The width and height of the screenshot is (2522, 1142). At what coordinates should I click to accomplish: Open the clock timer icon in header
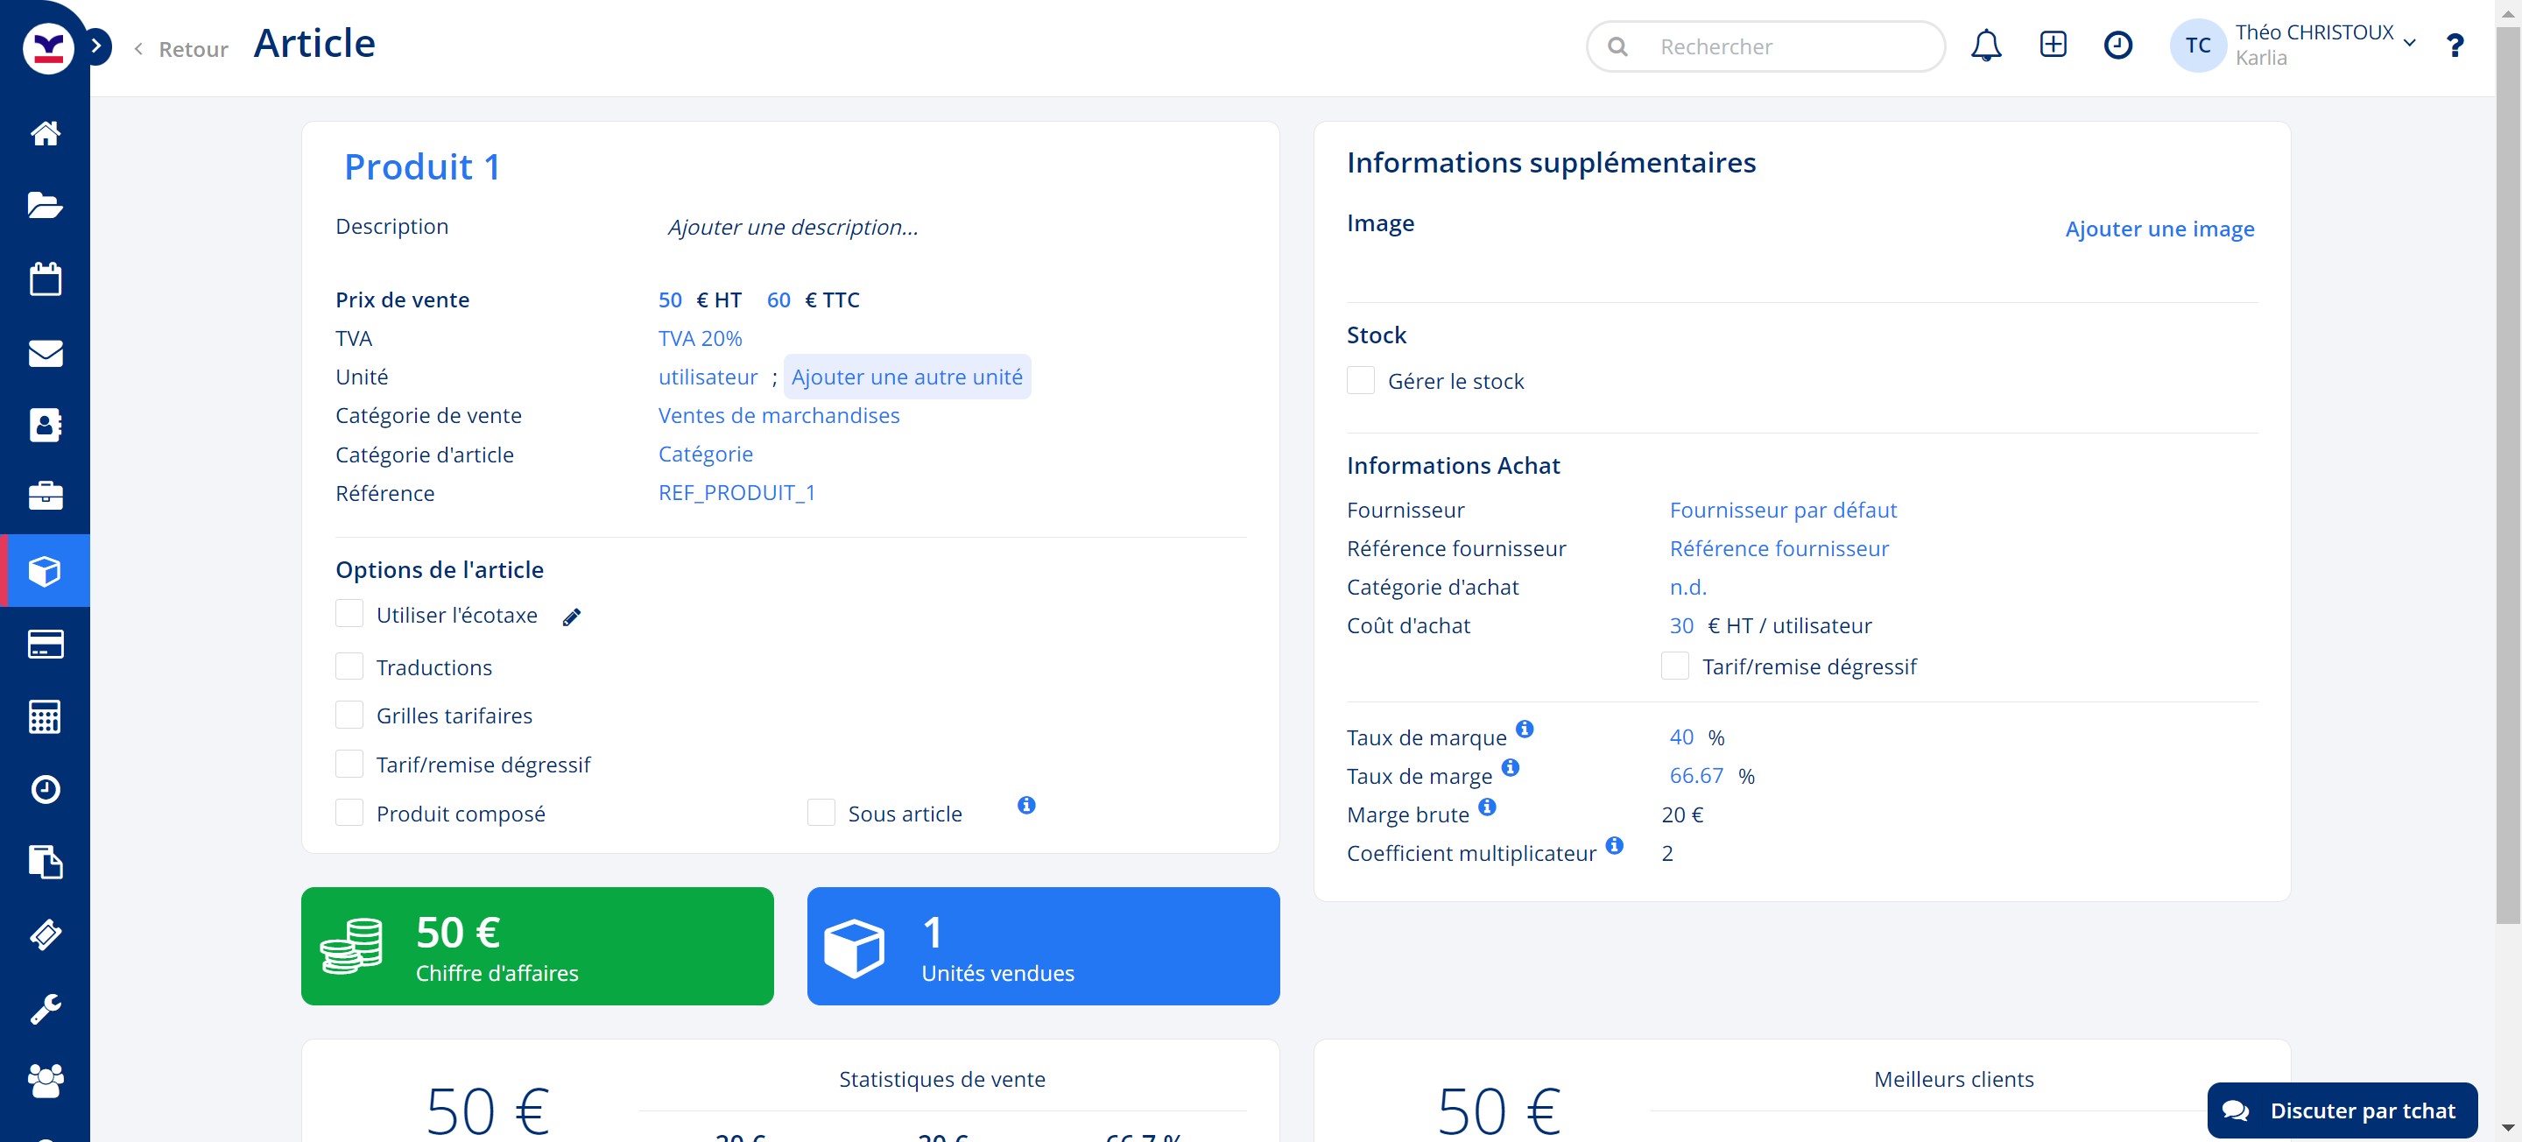pos(2117,45)
